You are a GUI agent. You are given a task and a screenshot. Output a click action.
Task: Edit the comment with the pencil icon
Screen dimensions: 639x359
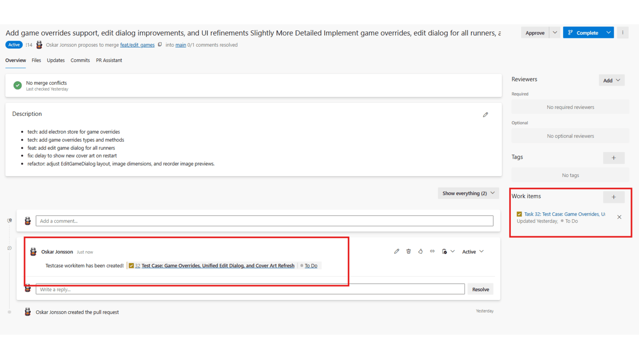(397, 251)
